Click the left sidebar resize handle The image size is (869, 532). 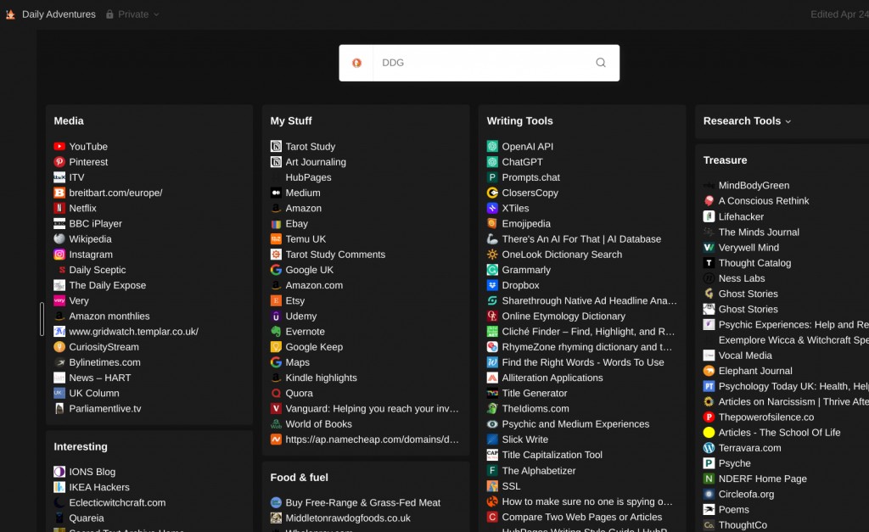(42, 319)
